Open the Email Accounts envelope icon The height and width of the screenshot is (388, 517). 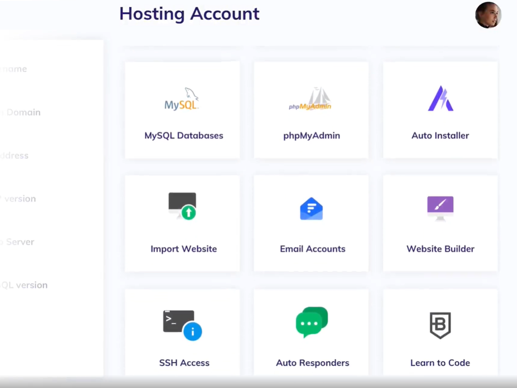[x=311, y=208]
